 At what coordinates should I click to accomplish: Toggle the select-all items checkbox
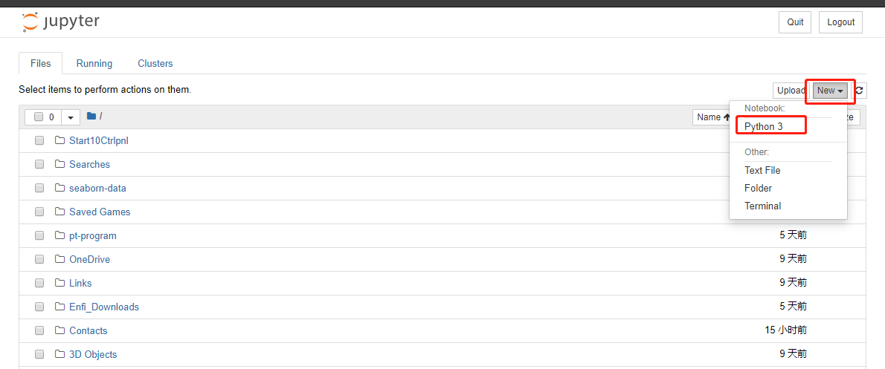click(x=39, y=117)
